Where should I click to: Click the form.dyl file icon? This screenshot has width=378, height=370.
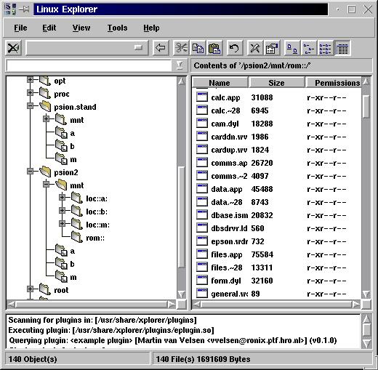(x=202, y=280)
